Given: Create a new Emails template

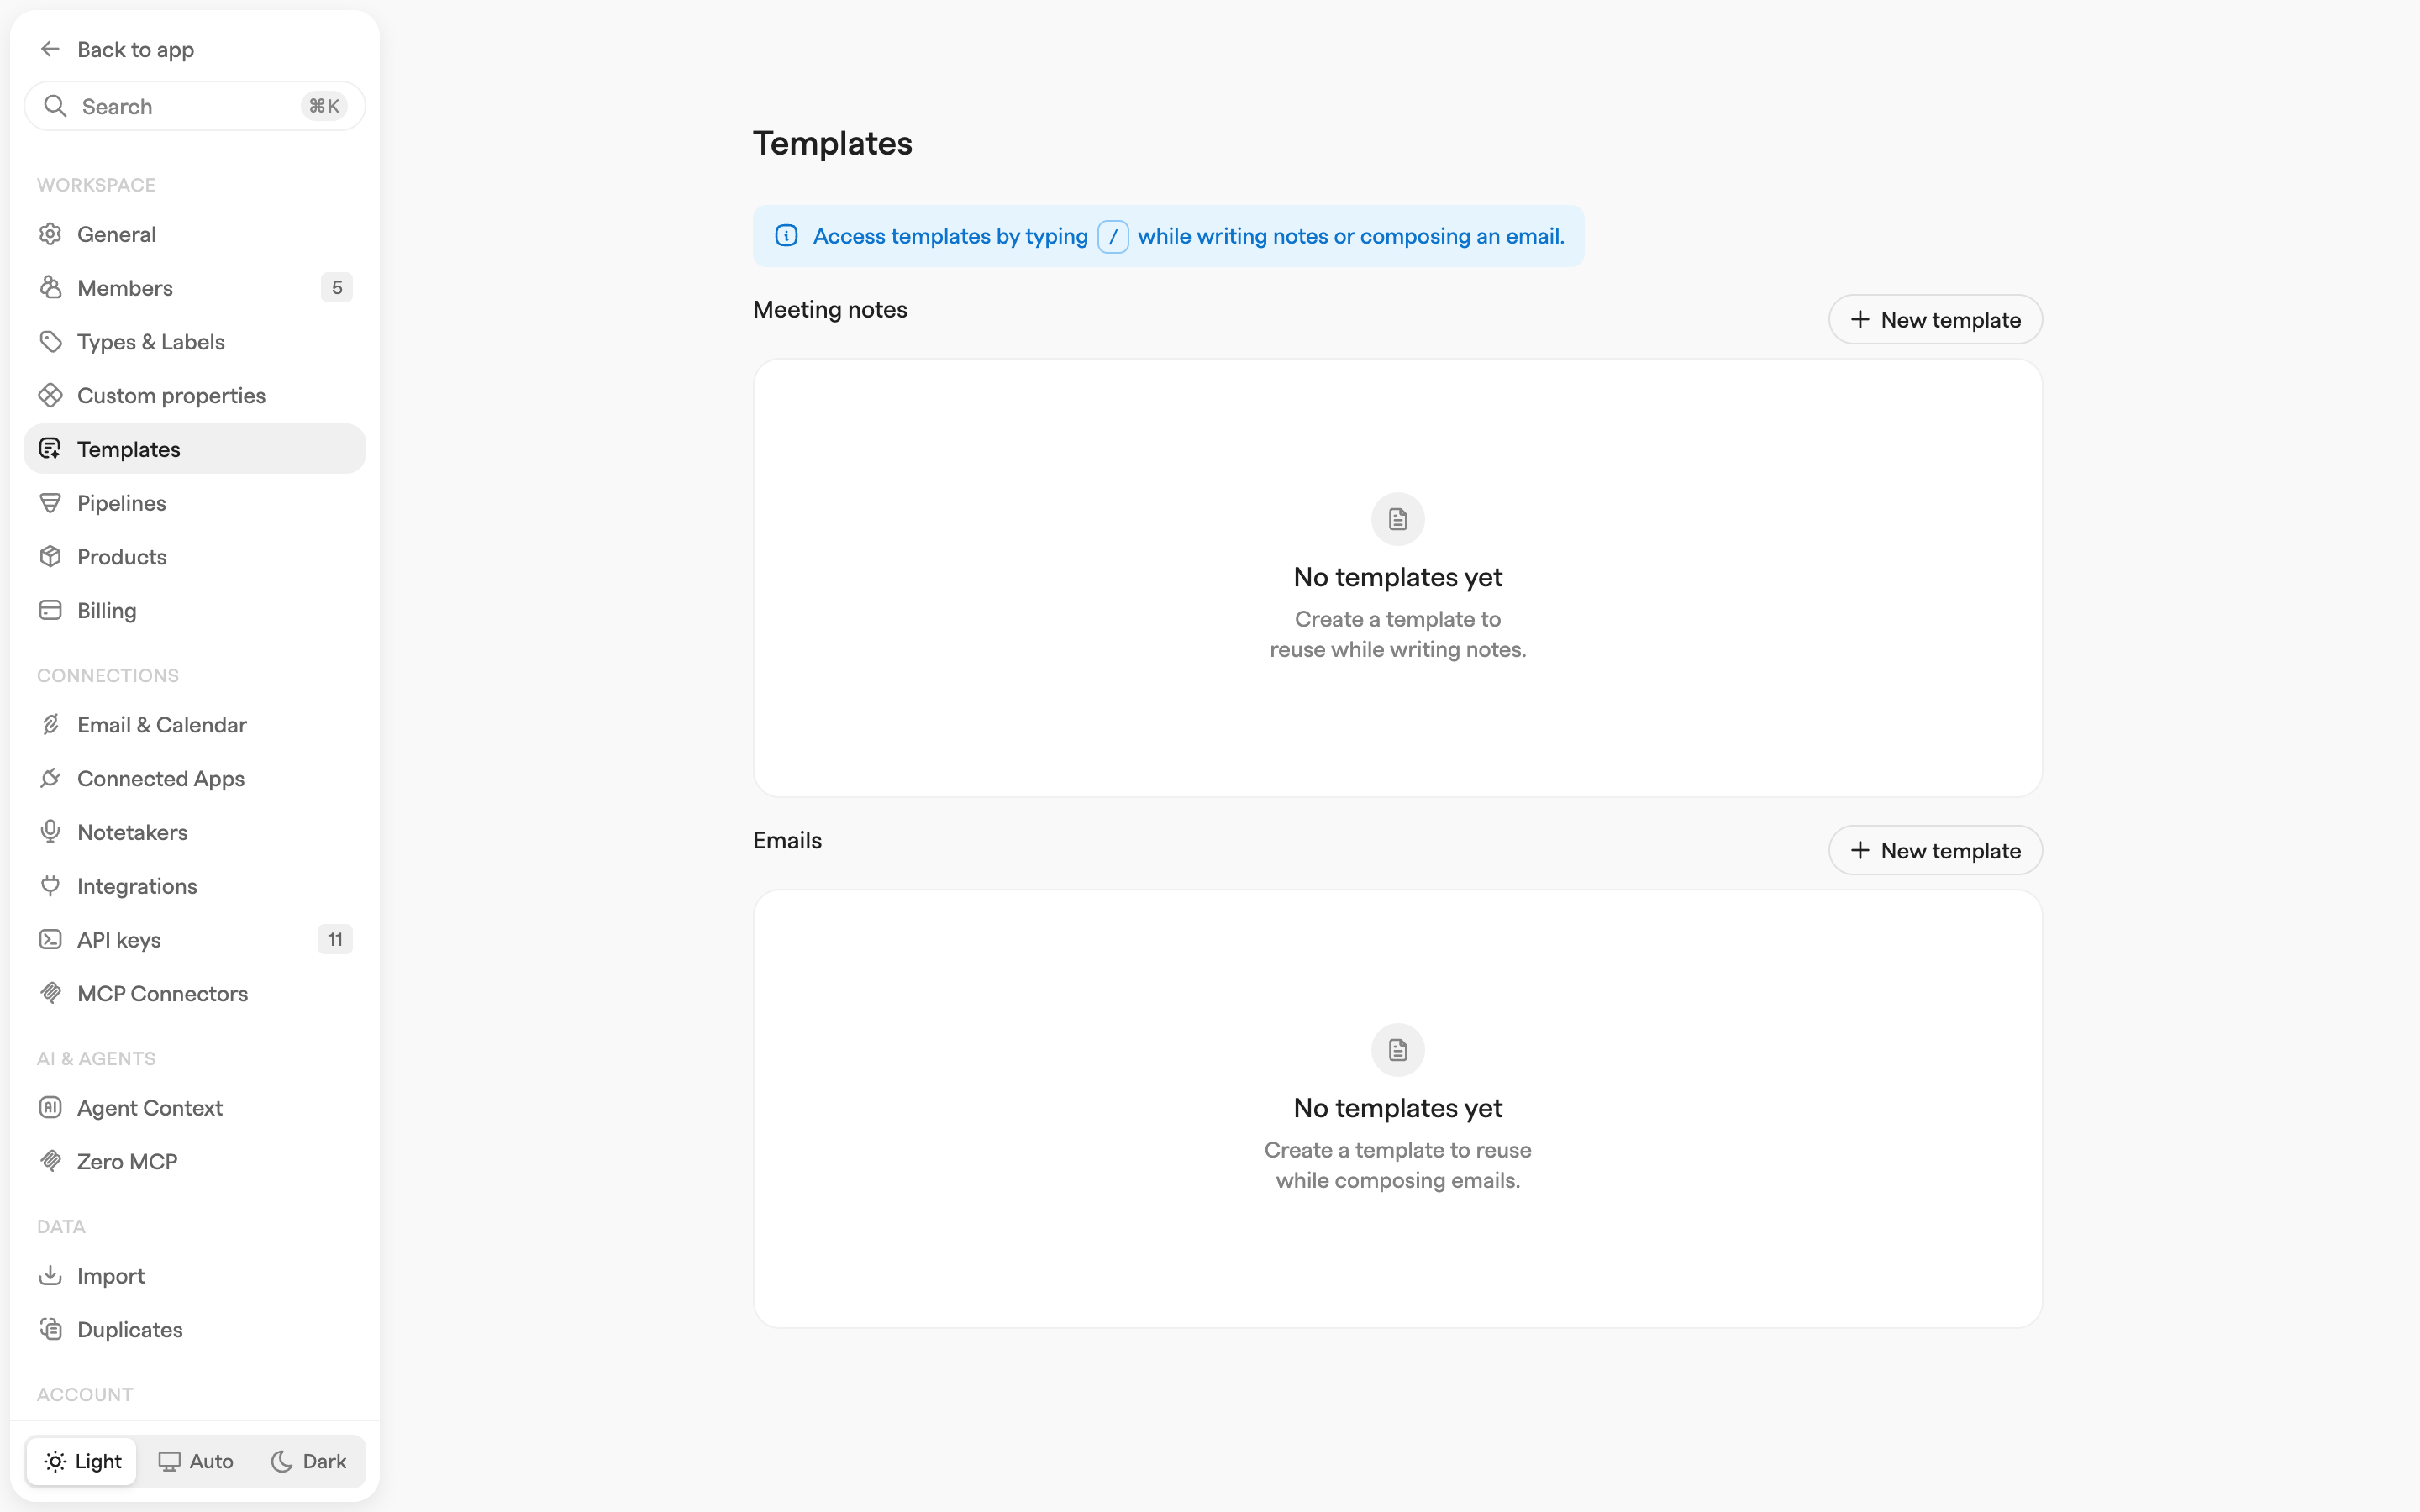Looking at the screenshot, I should (x=1935, y=851).
